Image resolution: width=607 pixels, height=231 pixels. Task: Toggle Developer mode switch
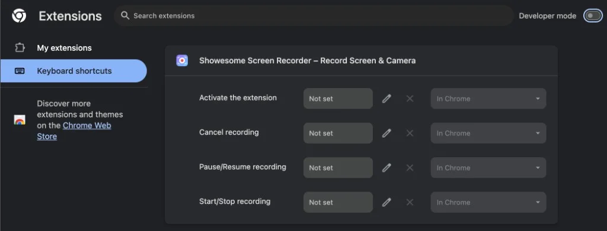(x=593, y=16)
